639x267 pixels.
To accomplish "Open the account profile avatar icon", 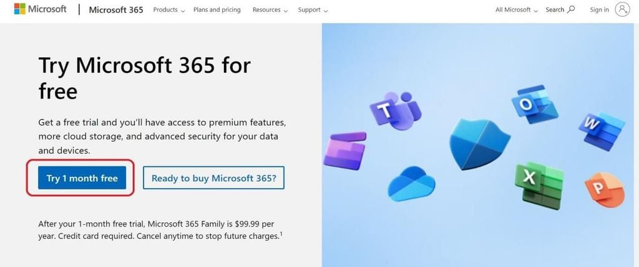I will coord(622,9).
